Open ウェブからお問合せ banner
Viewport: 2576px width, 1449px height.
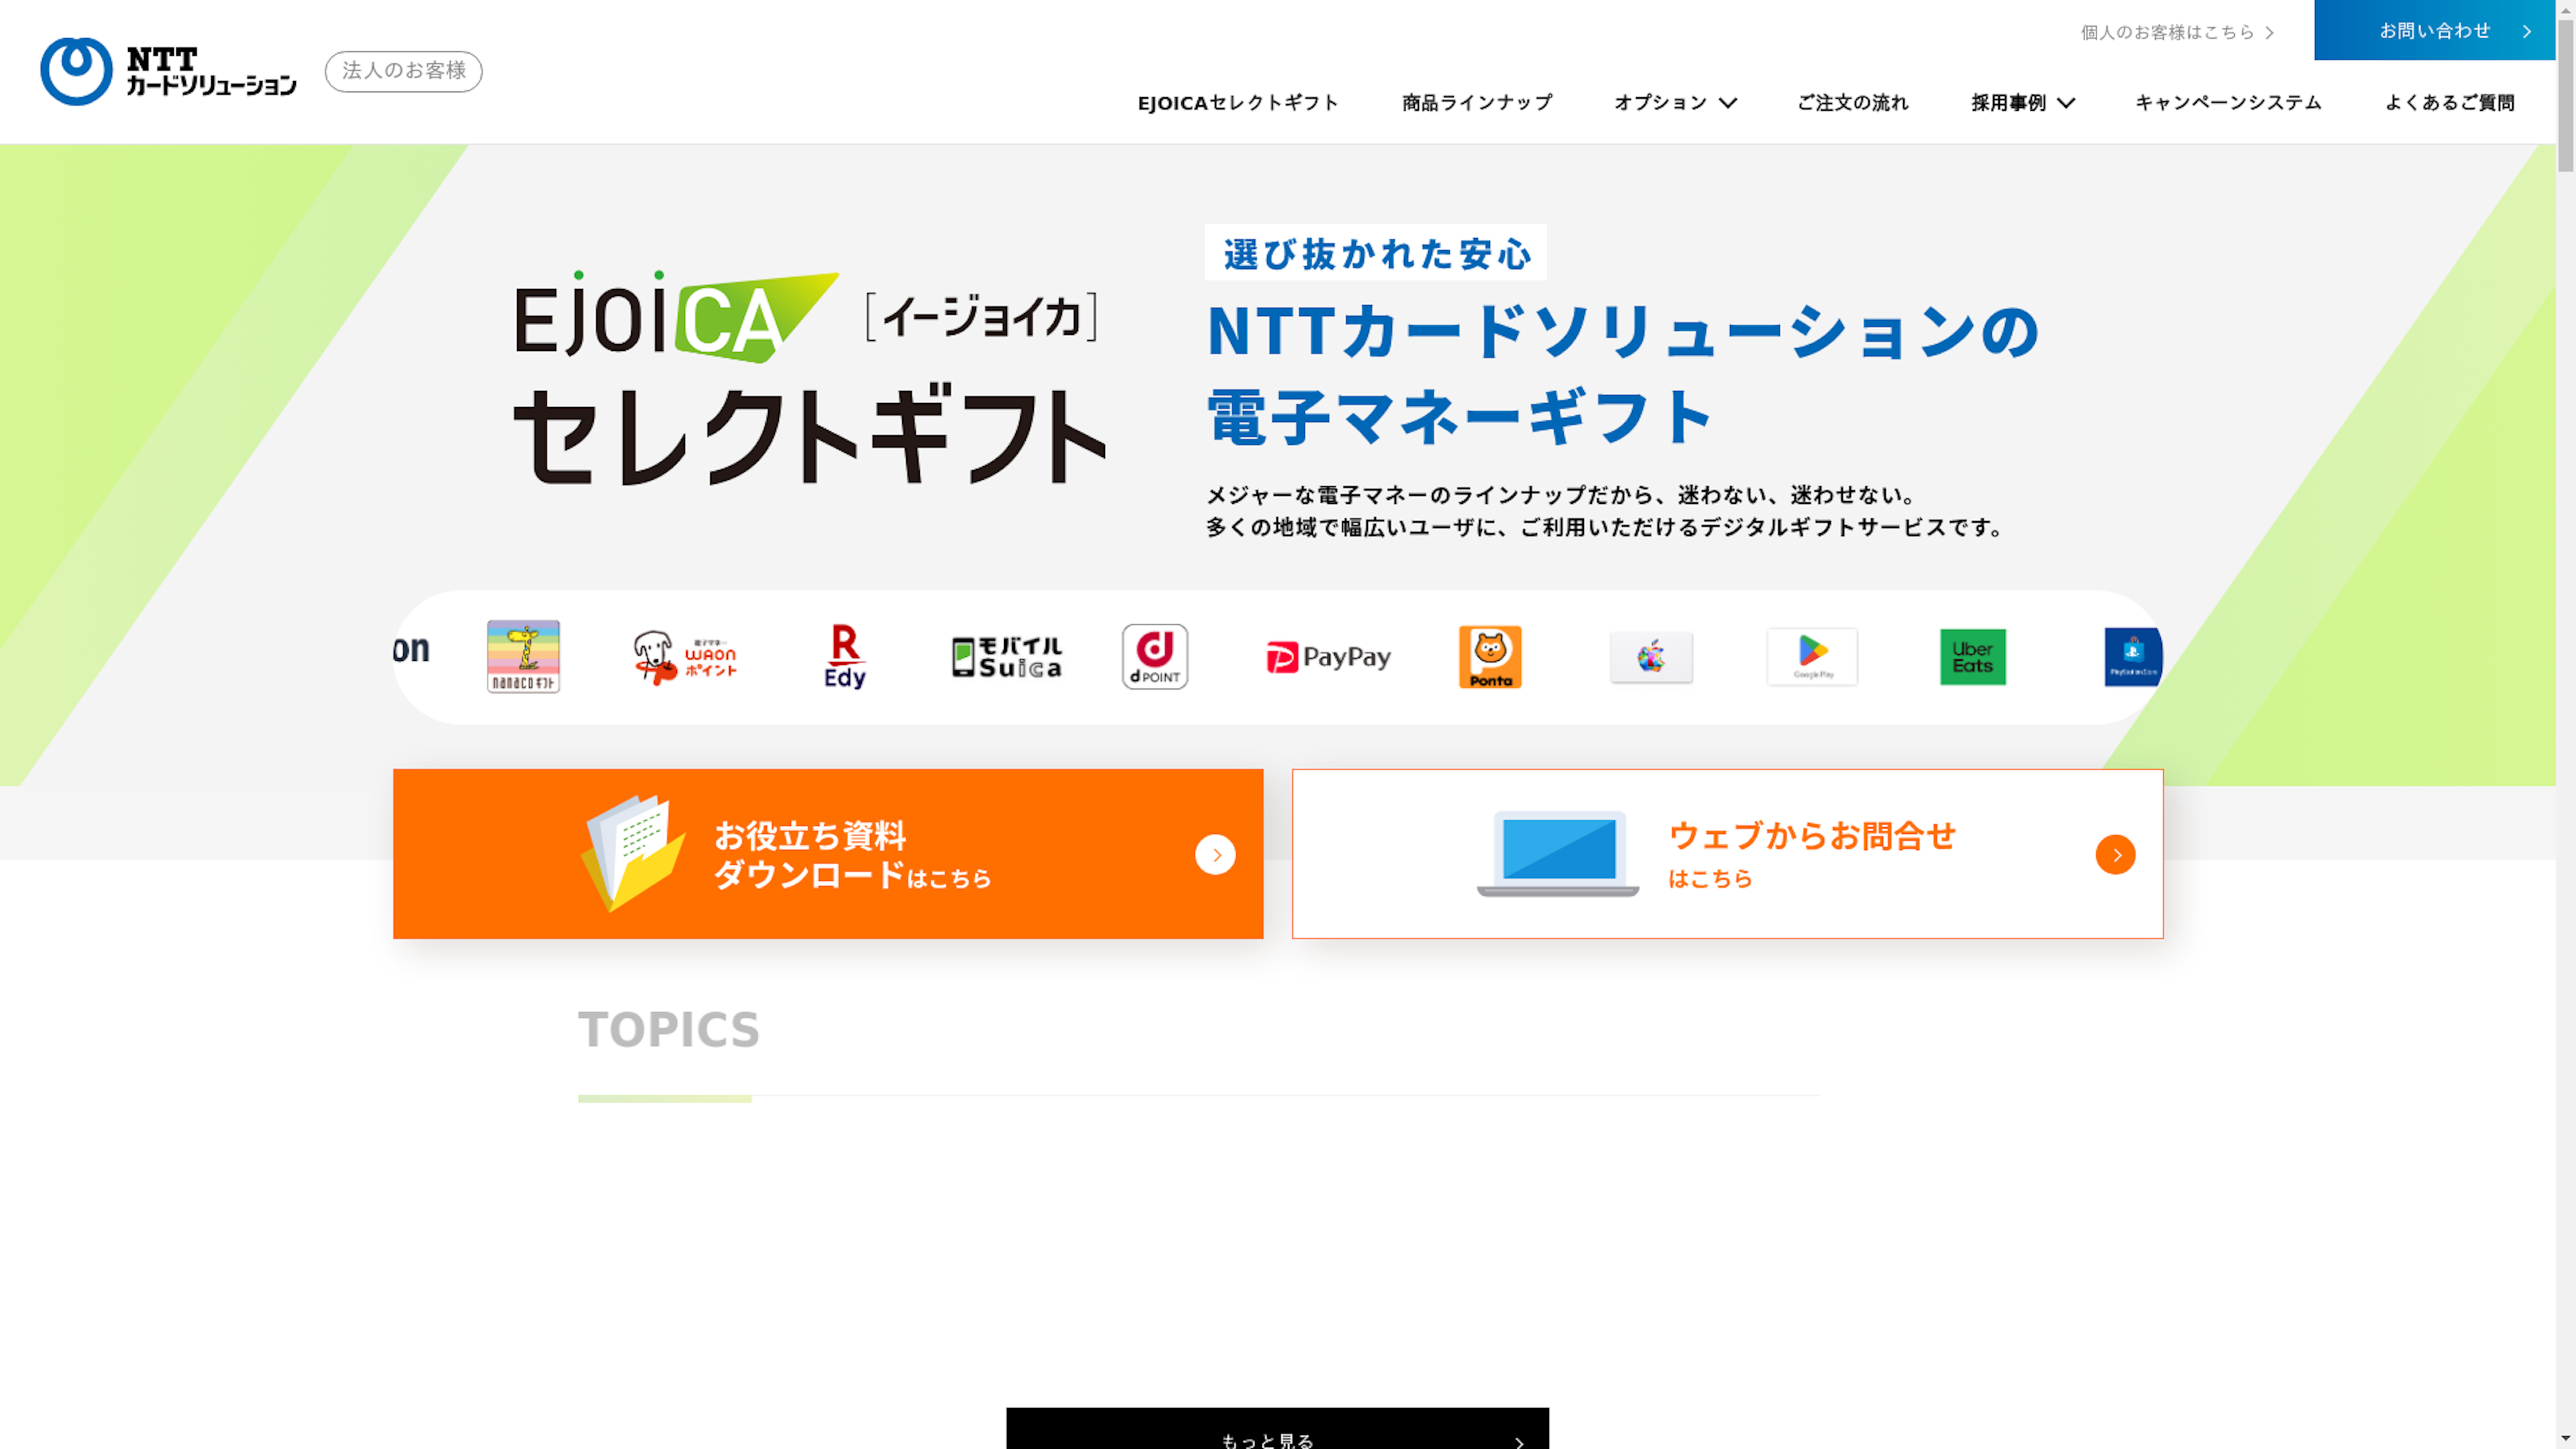[1727, 853]
